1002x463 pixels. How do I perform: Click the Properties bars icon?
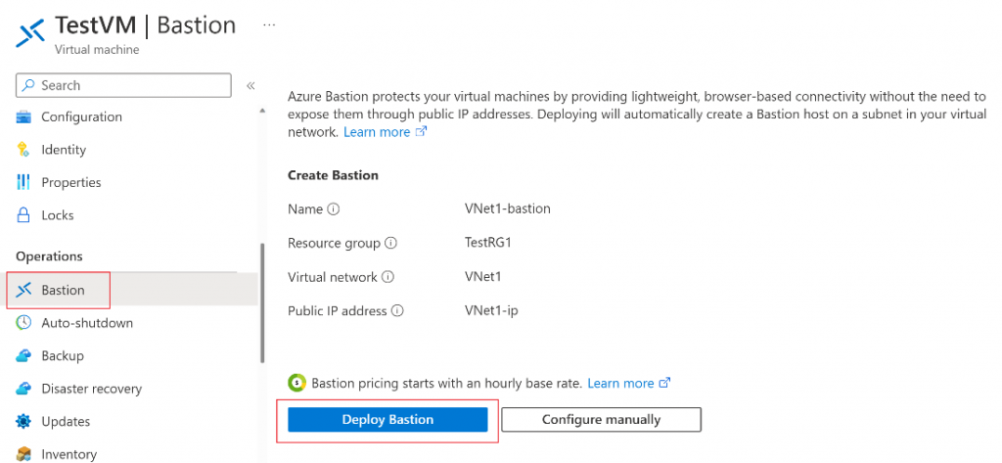pyautogui.click(x=23, y=182)
